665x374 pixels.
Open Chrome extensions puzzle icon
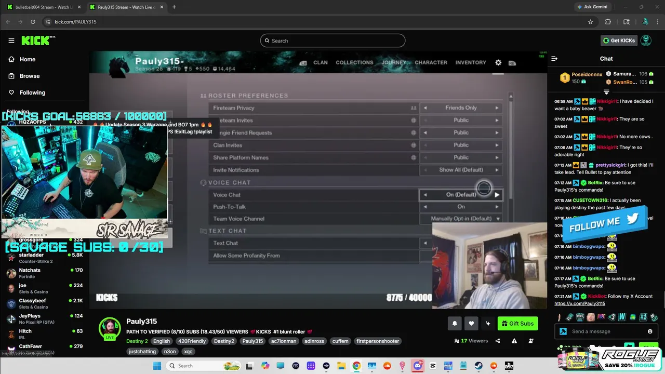point(608,22)
